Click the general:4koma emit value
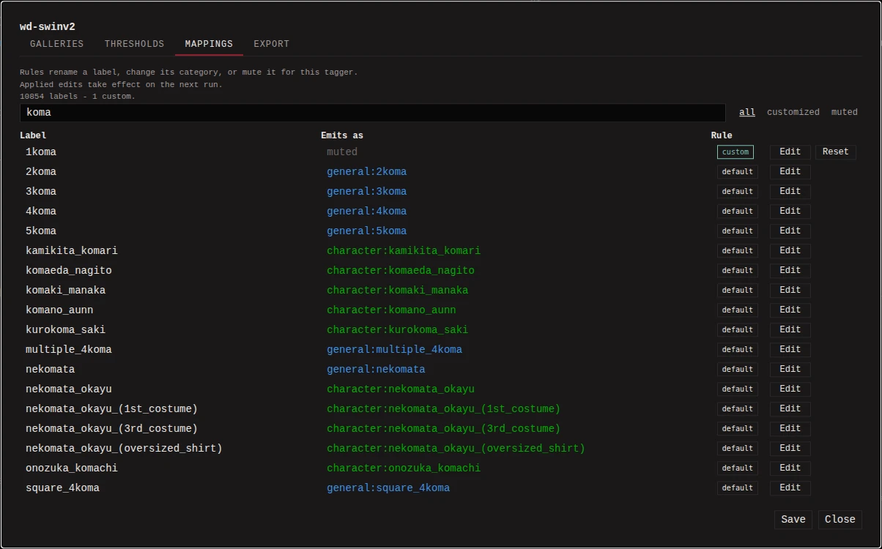882x549 pixels. pyautogui.click(x=366, y=212)
